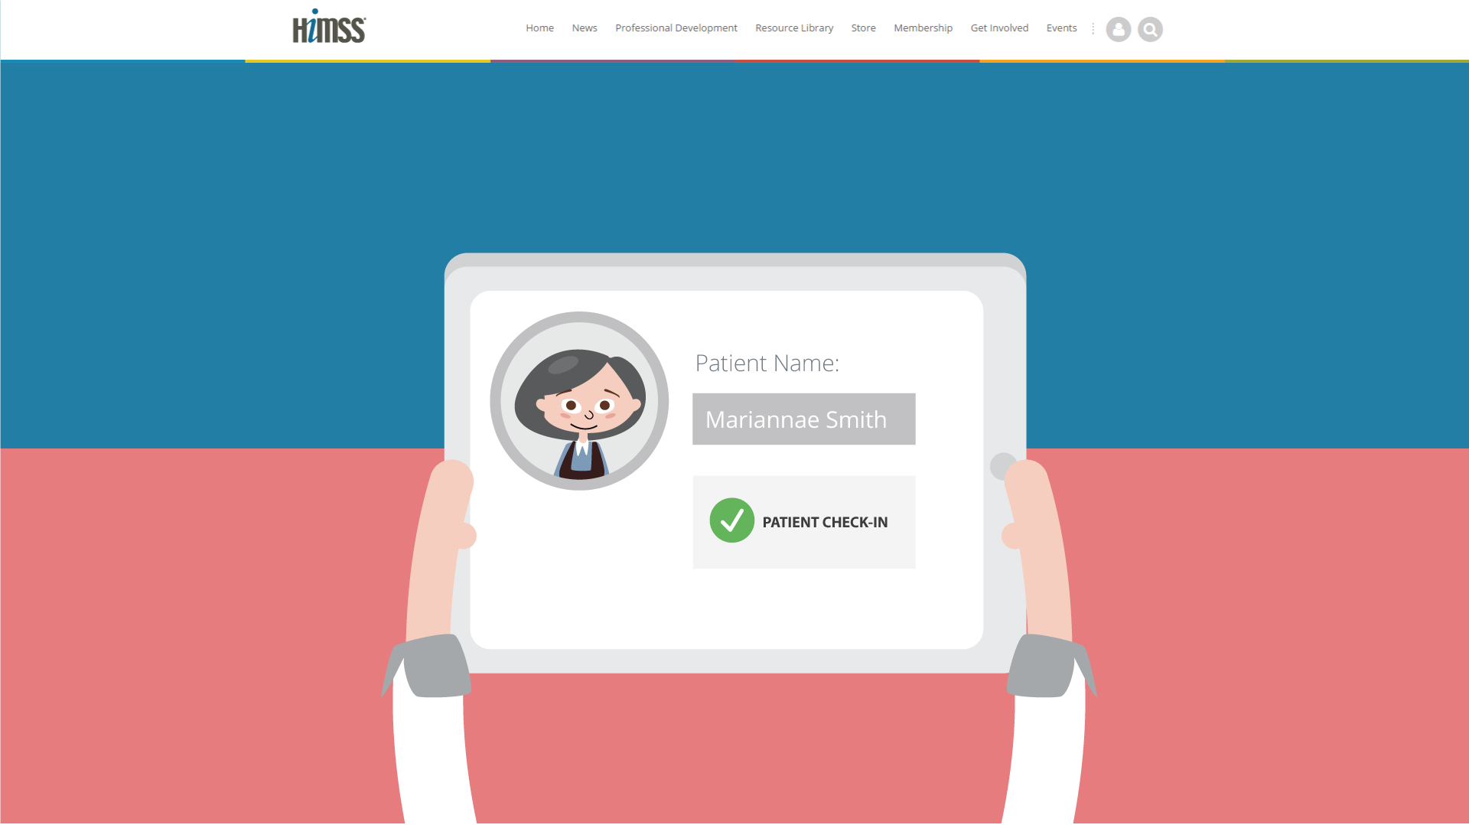The height and width of the screenshot is (825, 1469).
Task: Go to the Home menu item
Action: click(x=539, y=28)
